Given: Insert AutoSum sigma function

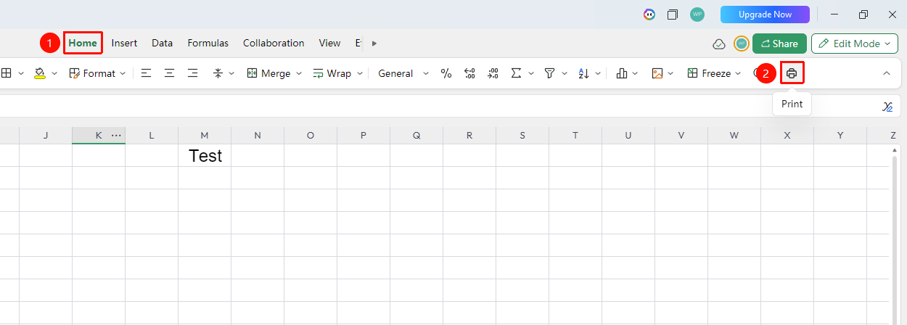Looking at the screenshot, I should [517, 73].
